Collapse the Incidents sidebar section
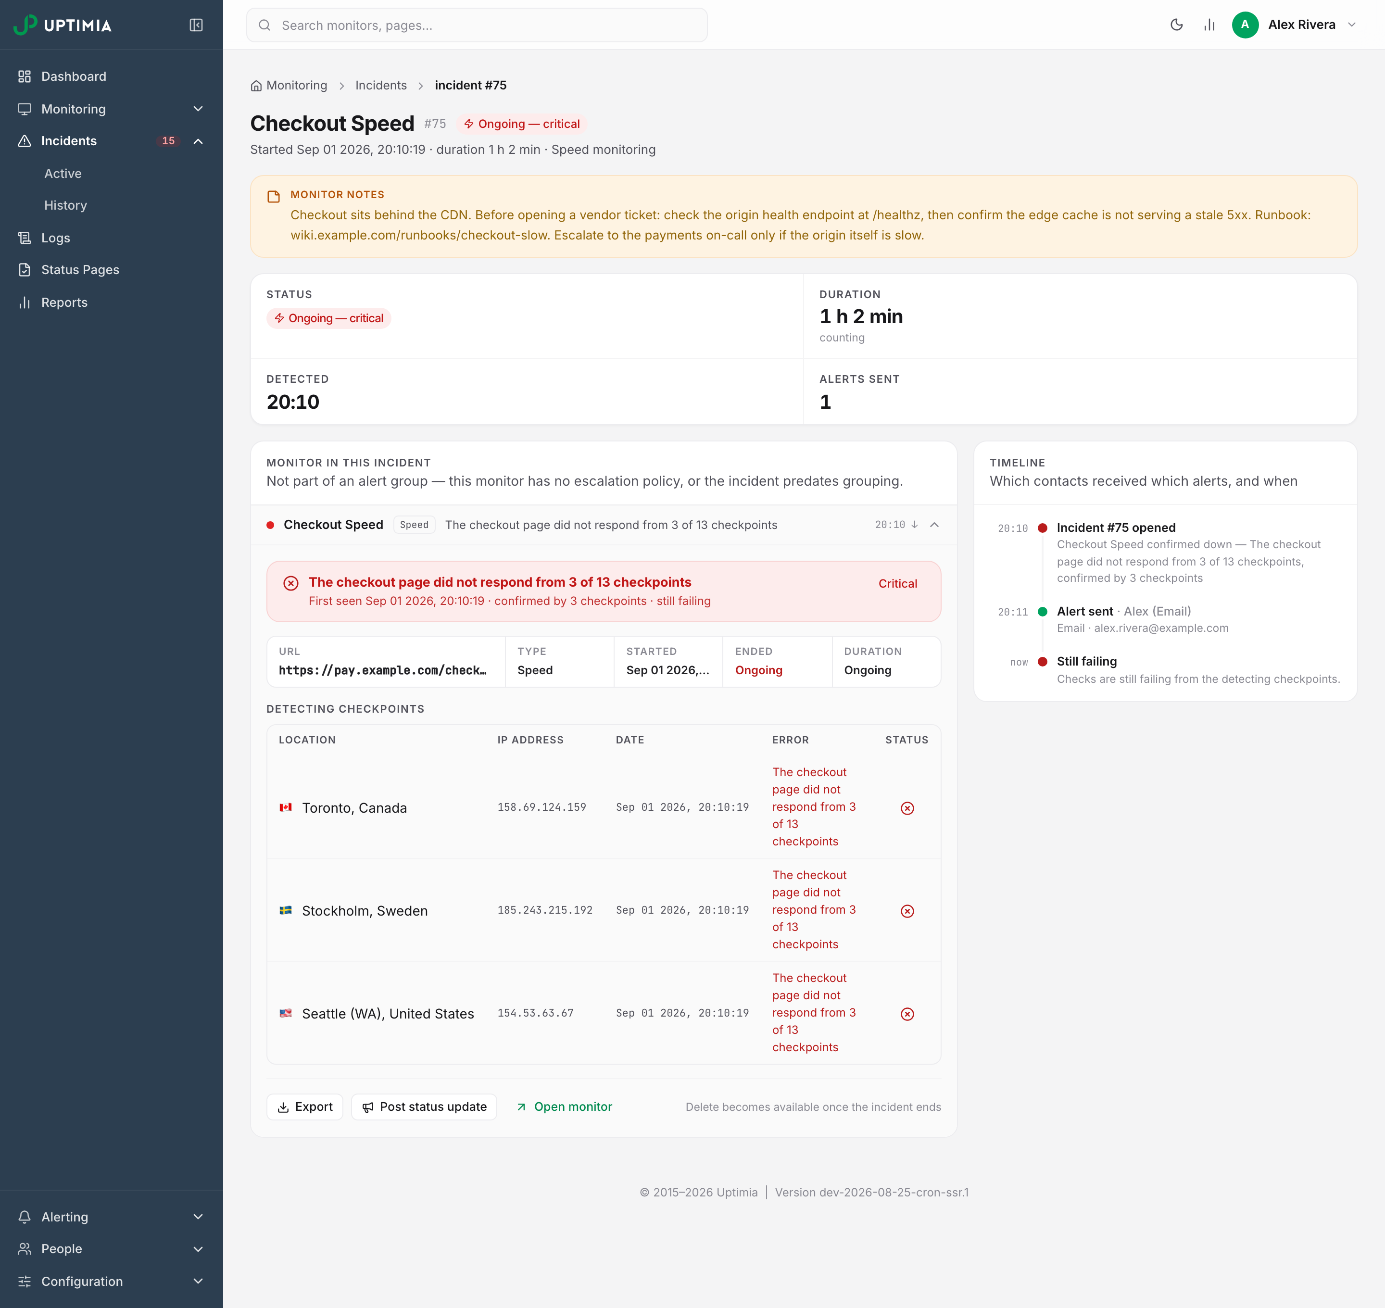Viewport: 1385px width, 1308px height. (x=112, y=141)
